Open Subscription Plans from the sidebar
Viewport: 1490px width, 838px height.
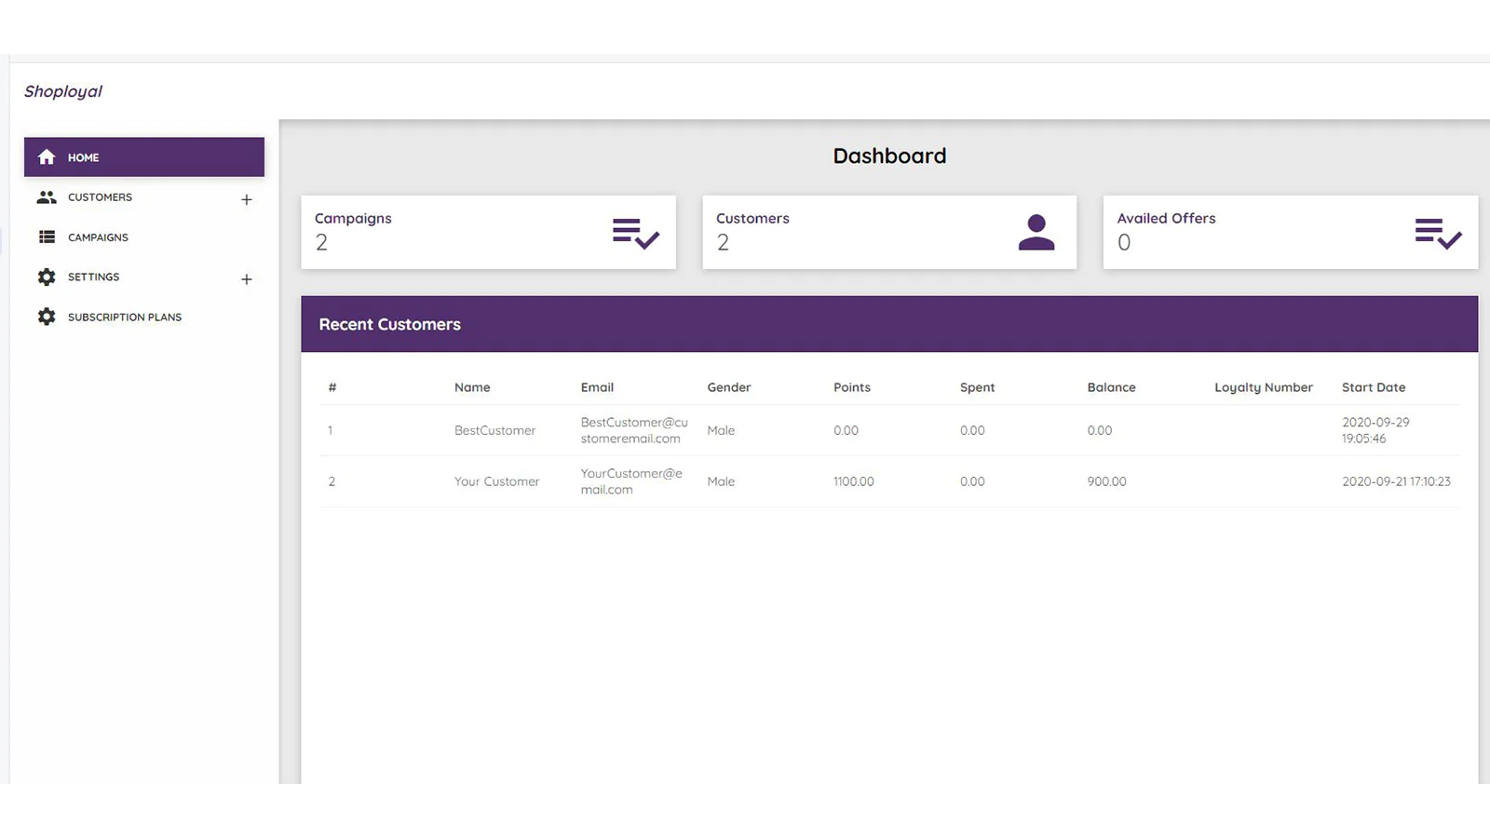coord(125,318)
